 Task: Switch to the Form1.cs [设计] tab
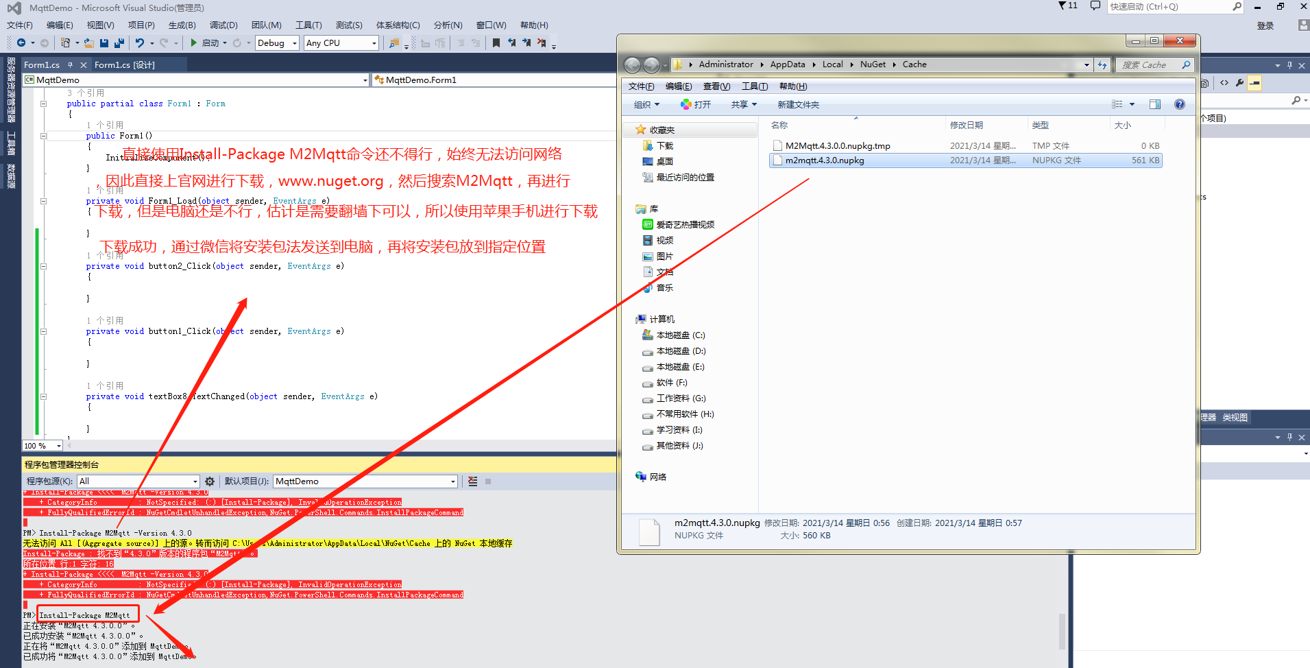125,65
